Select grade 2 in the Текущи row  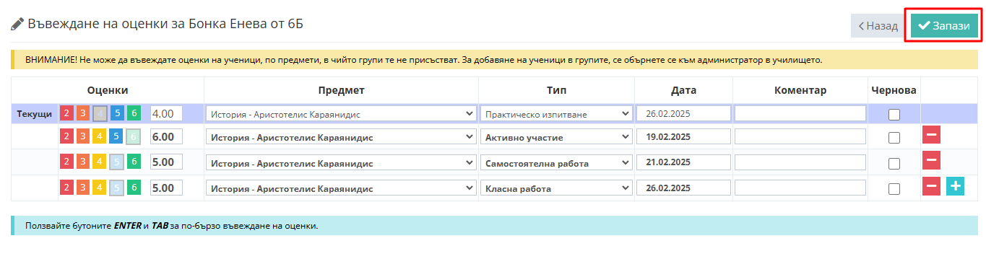[x=66, y=114]
